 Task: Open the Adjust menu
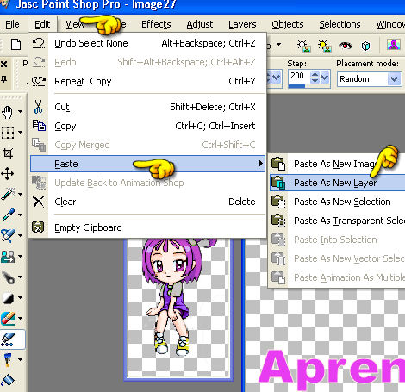(x=200, y=24)
